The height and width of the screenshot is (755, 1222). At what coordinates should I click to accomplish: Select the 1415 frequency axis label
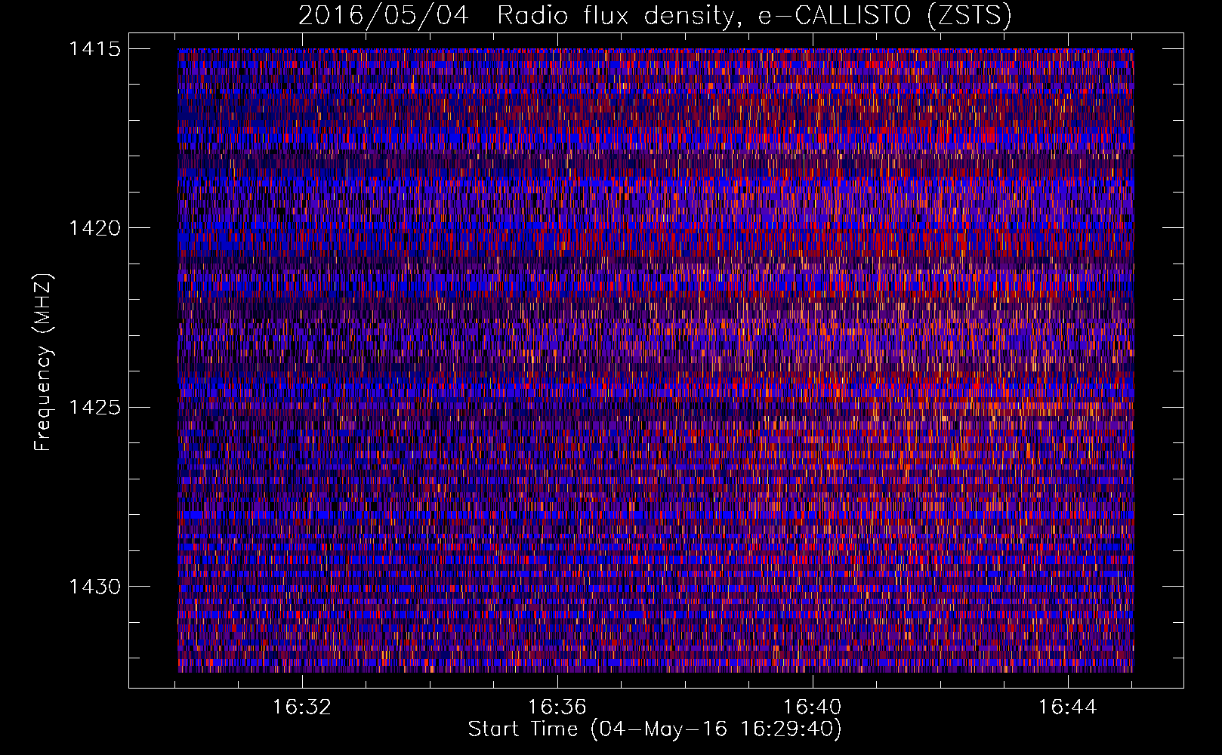tap(94, 49)
